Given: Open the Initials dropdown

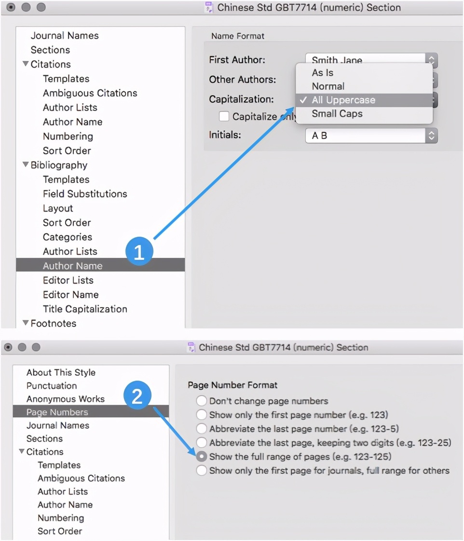Looking at the screenshot, I should [371, 136].
